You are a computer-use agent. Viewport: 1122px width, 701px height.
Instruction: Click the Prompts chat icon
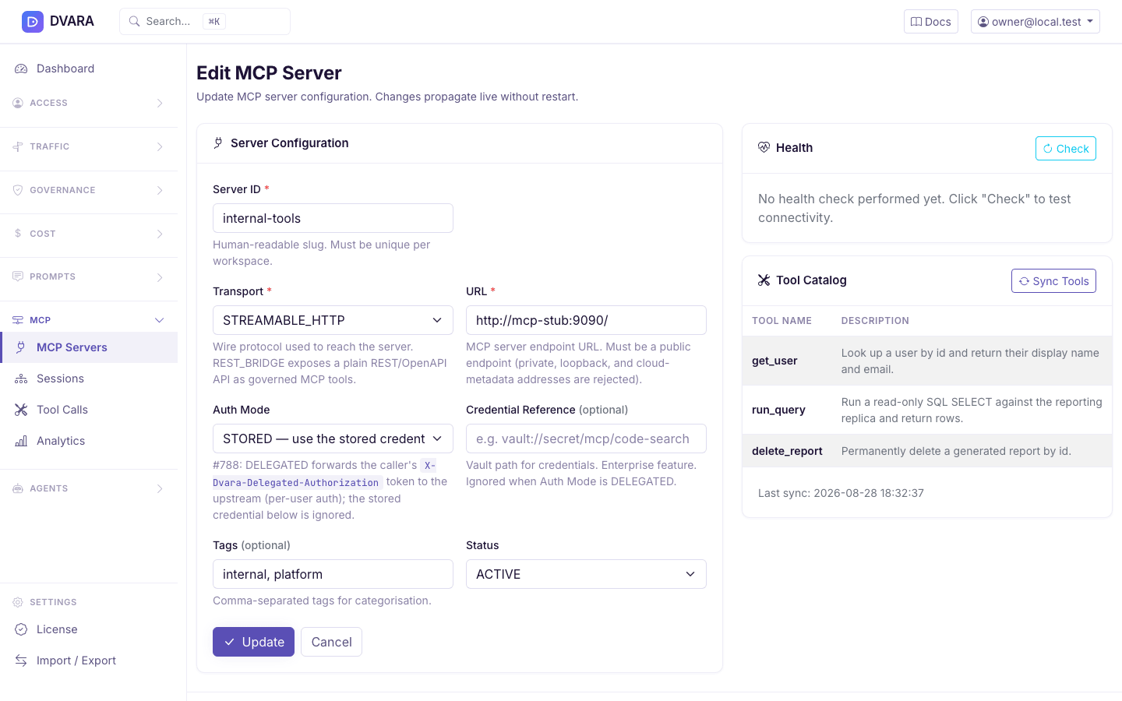(18, 277)
